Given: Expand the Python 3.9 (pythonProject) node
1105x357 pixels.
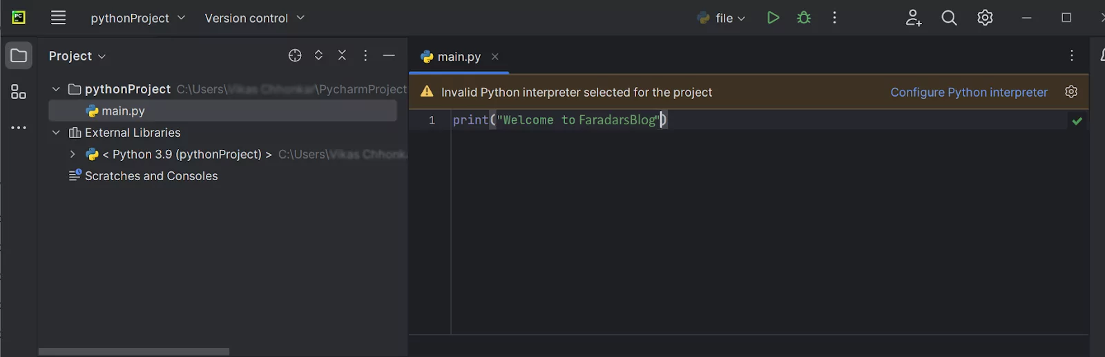Looking at the screenshot, I should click(x=73, y=154).
